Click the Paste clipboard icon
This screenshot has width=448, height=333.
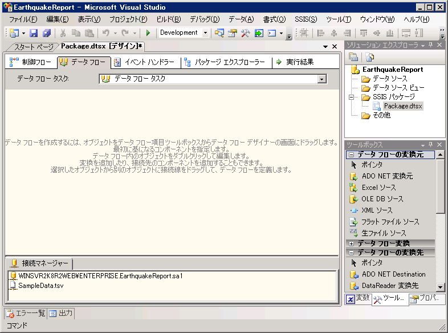click(89, 33)
